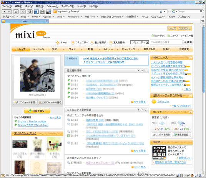206x178 pixels.
Task: Open the Web Tools bookmark folder
Action: tap(91, 17)
